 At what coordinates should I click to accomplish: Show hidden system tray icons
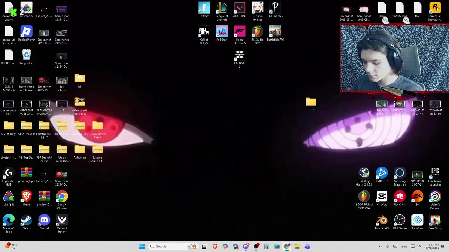coord(380,246)
